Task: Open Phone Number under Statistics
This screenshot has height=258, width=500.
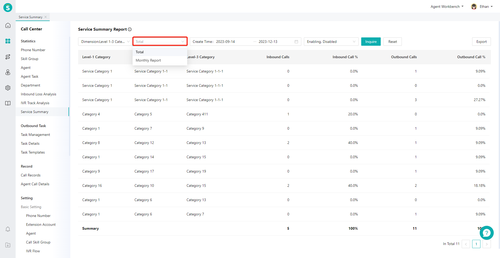Action: click(33, 50)
